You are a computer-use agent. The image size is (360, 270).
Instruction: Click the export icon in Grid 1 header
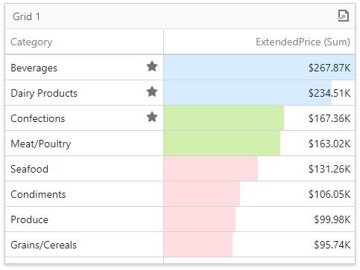(343, 16)
